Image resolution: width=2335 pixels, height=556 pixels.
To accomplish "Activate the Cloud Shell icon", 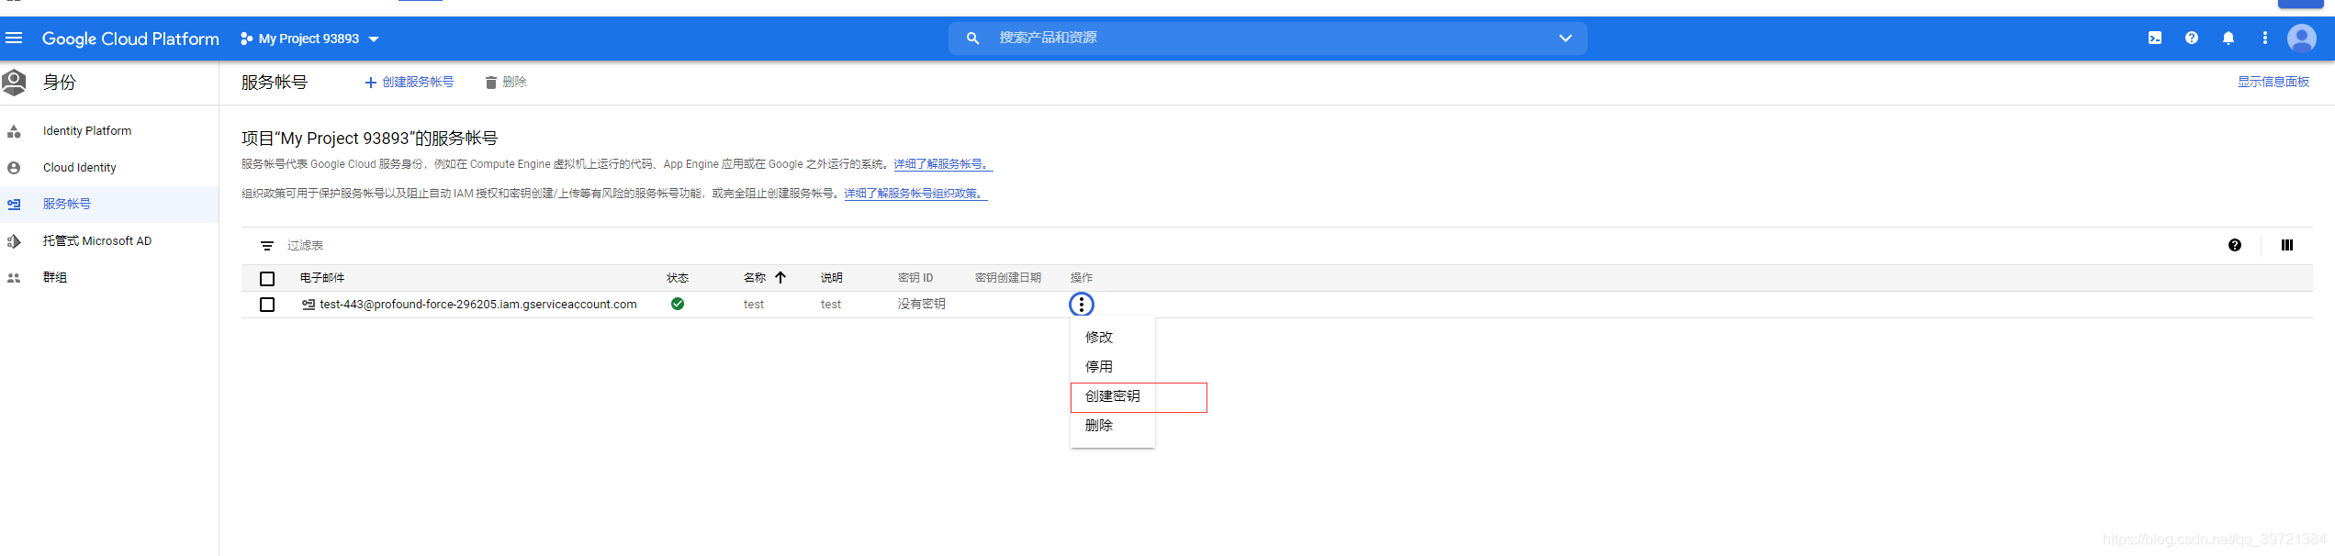I will click(x=2155, y=38).
